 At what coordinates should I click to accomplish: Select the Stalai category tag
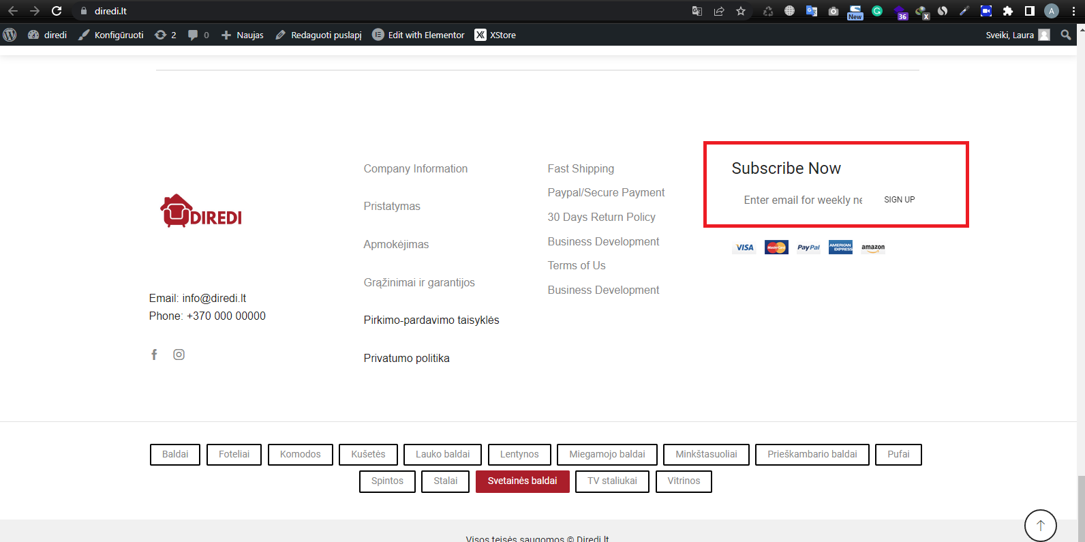pyautogui.click(x=445, y=481)
